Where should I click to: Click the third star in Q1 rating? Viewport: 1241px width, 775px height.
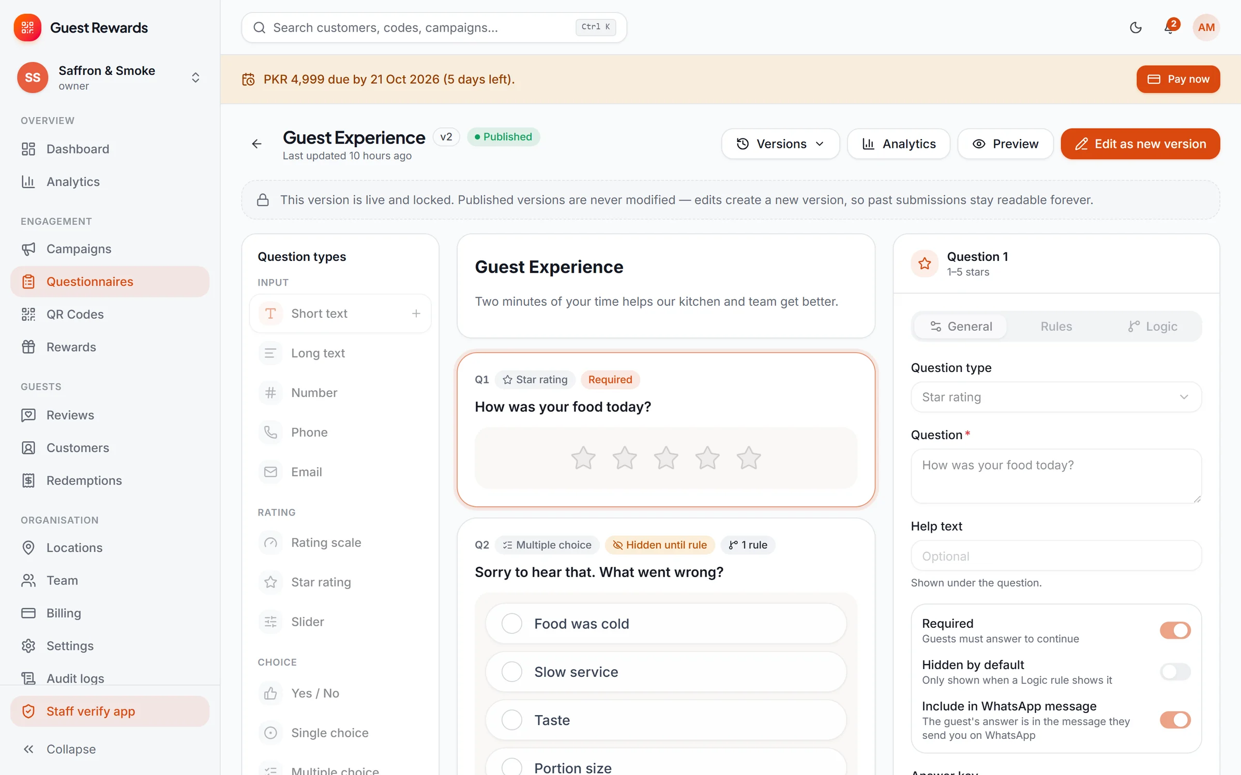[665, 458]
